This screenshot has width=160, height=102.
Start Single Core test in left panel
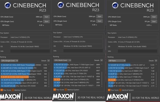46,21
